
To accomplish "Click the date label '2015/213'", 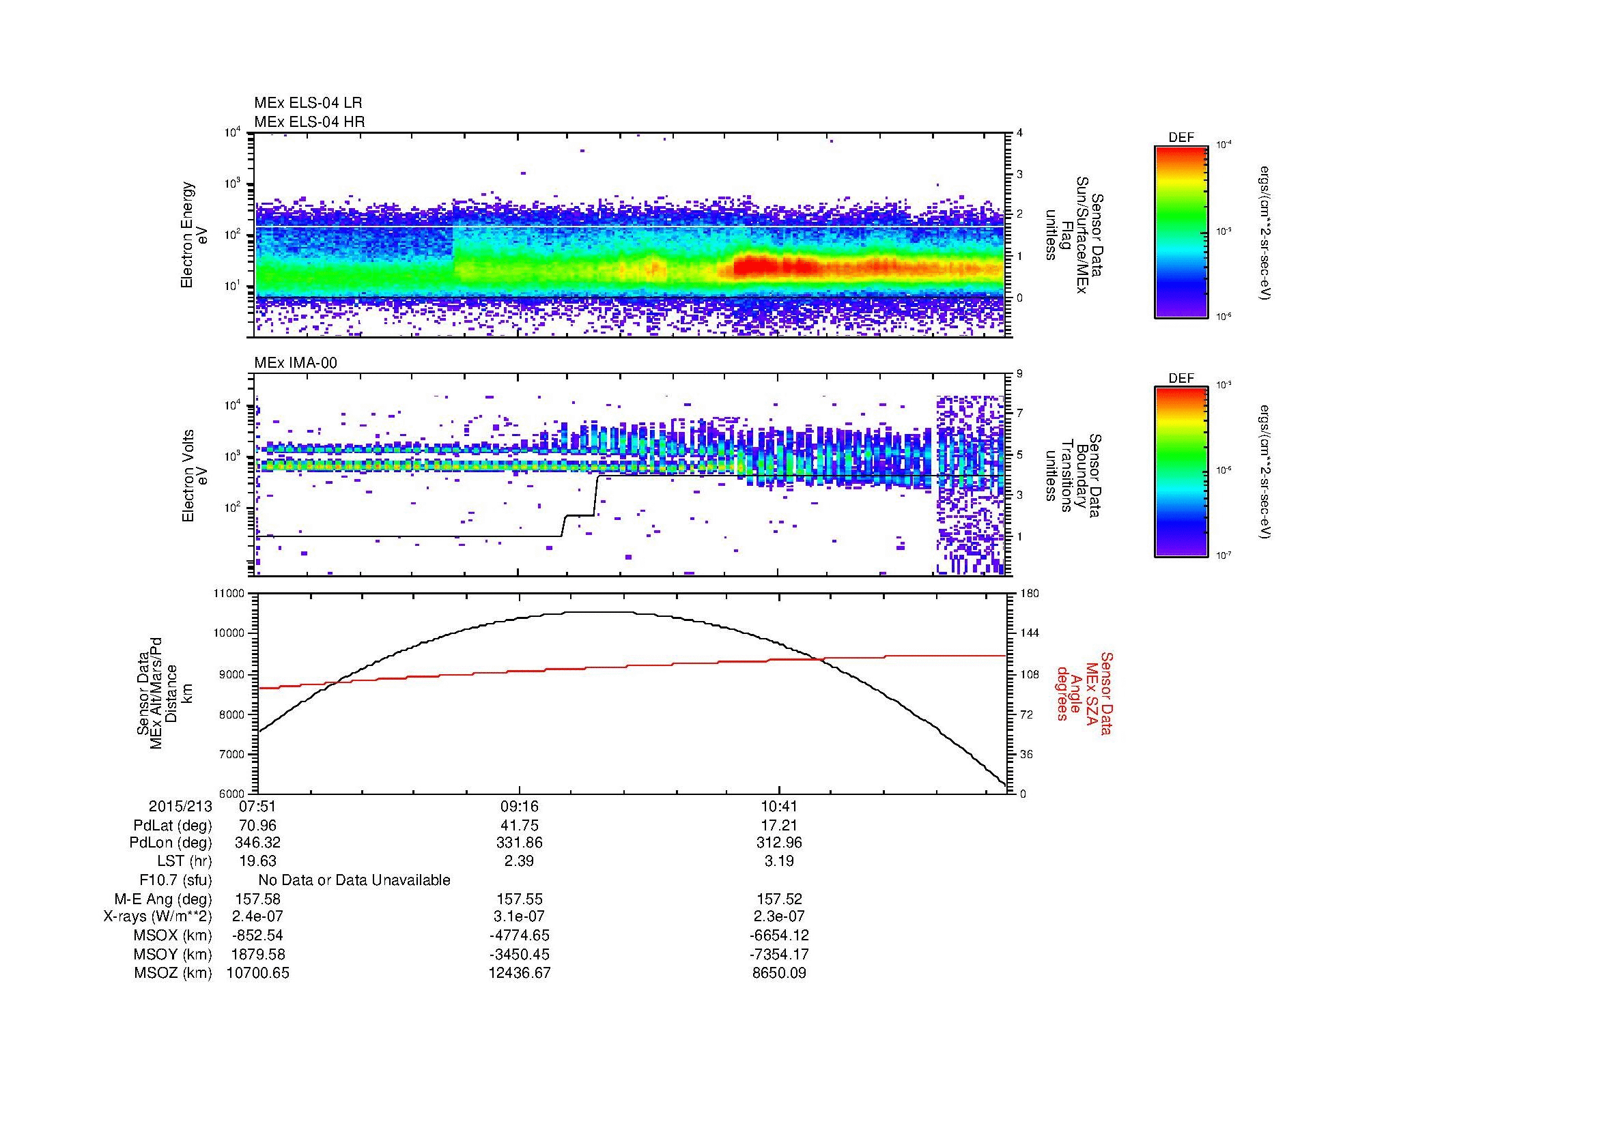I will (180, 807).
